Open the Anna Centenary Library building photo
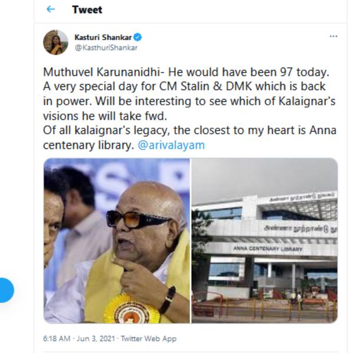The width and height of the screenshot is (353, 353). click(x=265, y=240)
